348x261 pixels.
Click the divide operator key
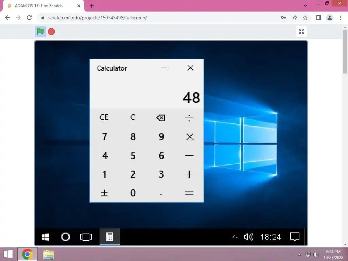click(x=189, y=118)
